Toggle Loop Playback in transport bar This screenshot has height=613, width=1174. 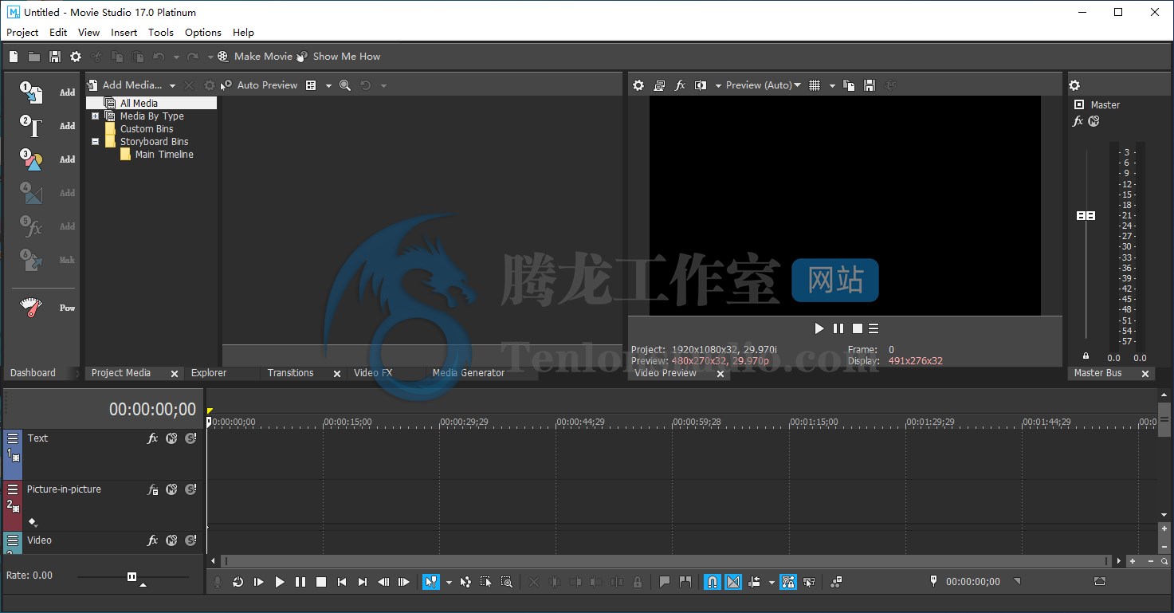click(x=238, y=582)
